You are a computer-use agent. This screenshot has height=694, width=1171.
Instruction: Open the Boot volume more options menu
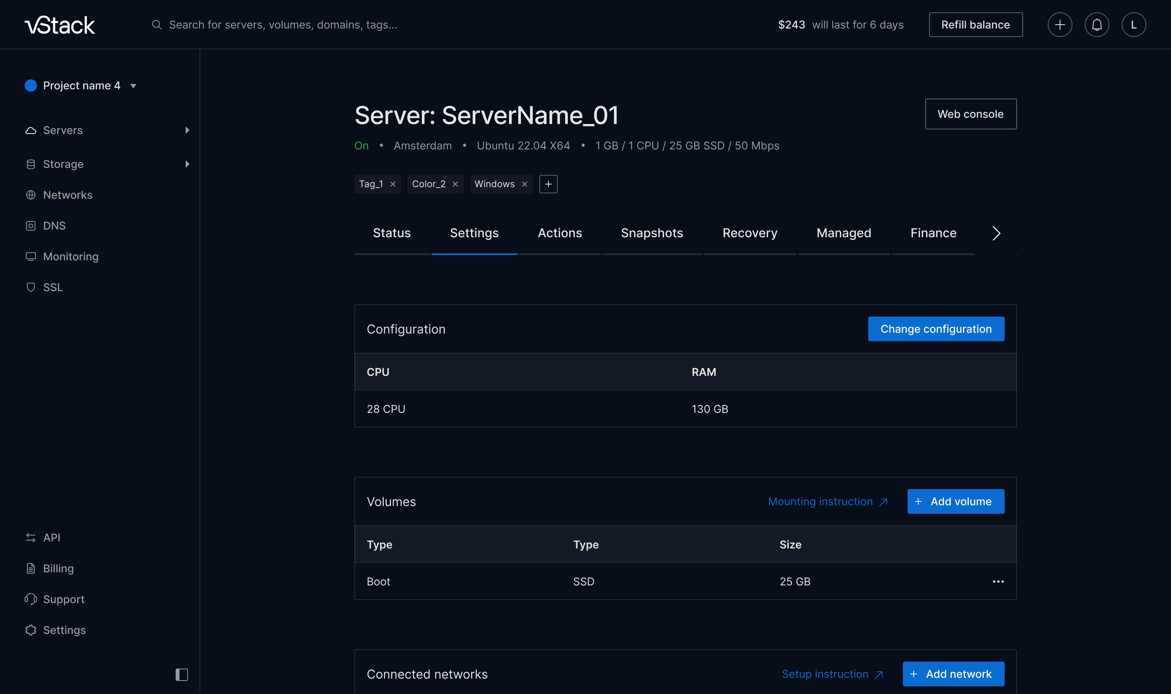[998, 582]
